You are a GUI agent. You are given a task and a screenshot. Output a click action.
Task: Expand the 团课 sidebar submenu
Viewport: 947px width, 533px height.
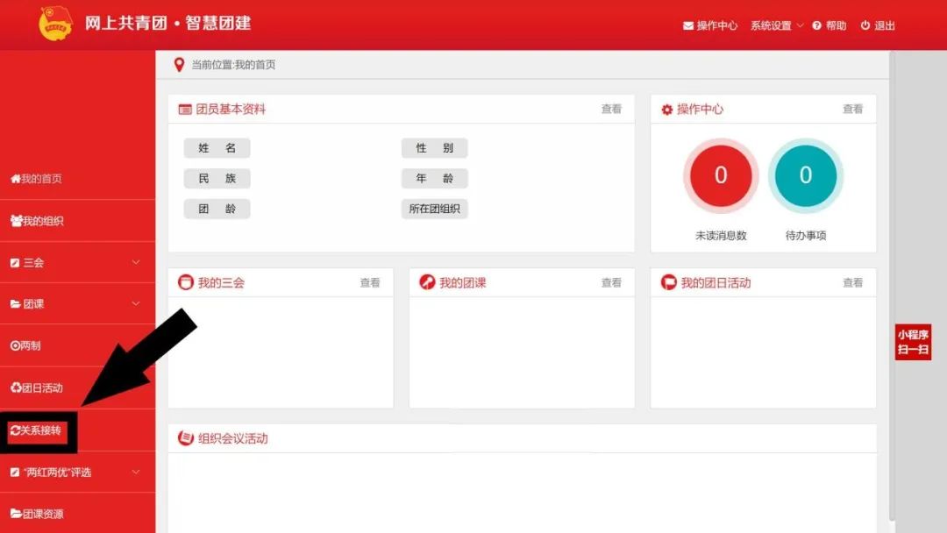tap(135, 304)
